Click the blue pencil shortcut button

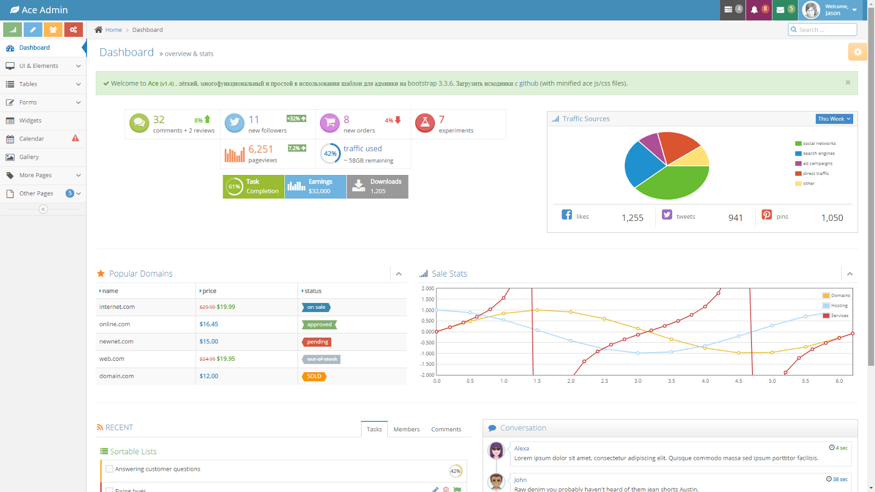tap(33, 30)
